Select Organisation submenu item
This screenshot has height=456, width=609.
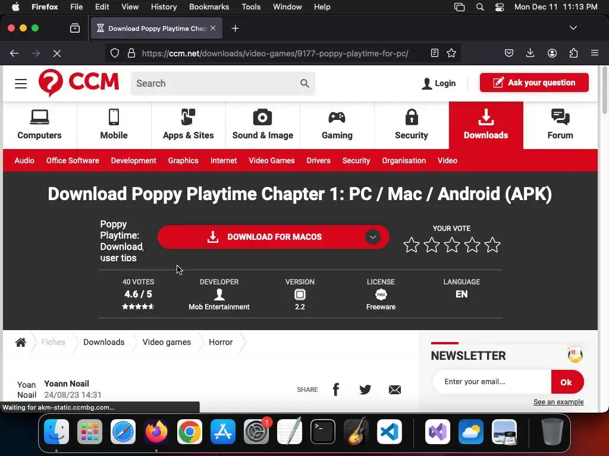[x=404, y=160]
